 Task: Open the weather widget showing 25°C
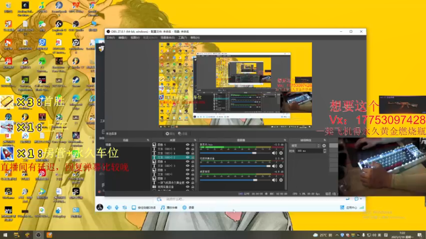322,235
